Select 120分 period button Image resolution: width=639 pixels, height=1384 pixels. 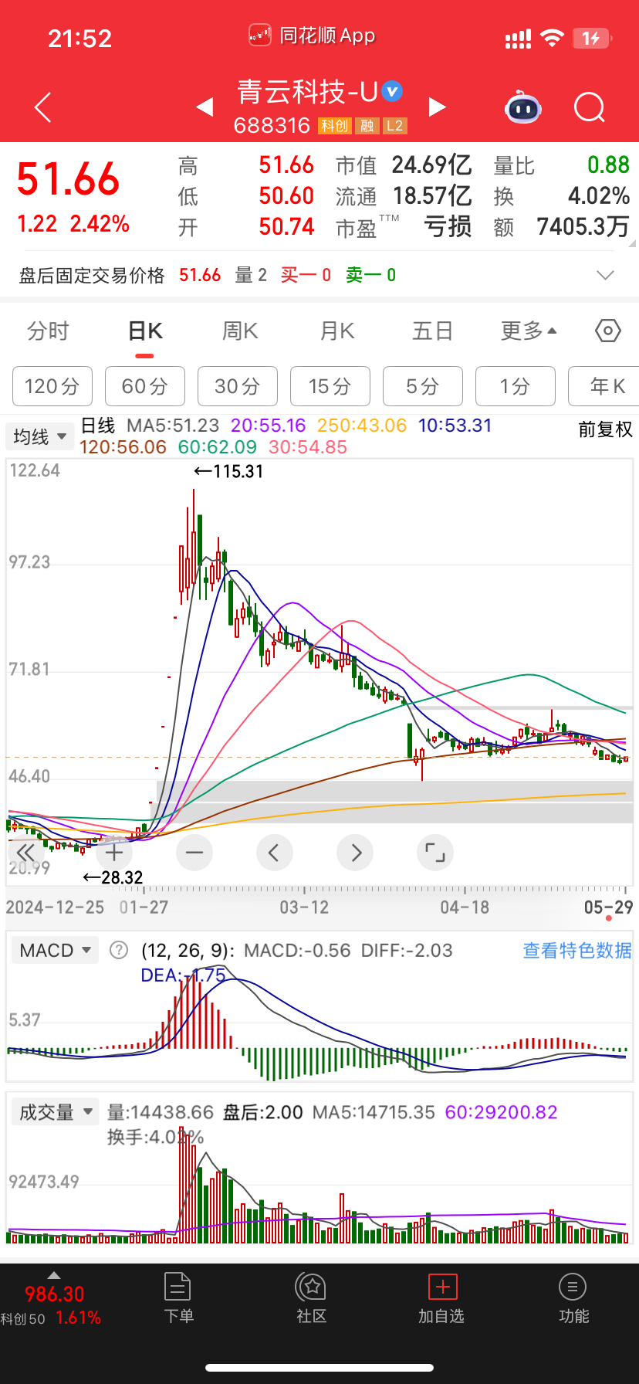[x=52, y=386]
